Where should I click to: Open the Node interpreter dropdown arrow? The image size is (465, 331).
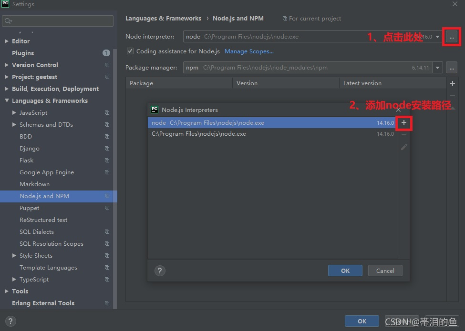[437, 37]
